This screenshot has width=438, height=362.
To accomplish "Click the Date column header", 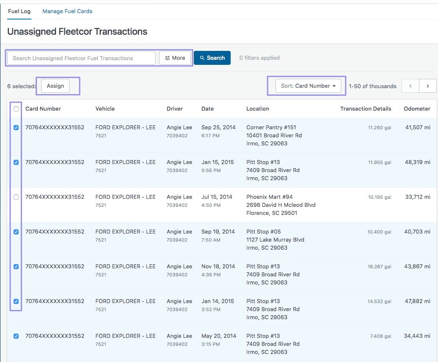I will 207,109.
